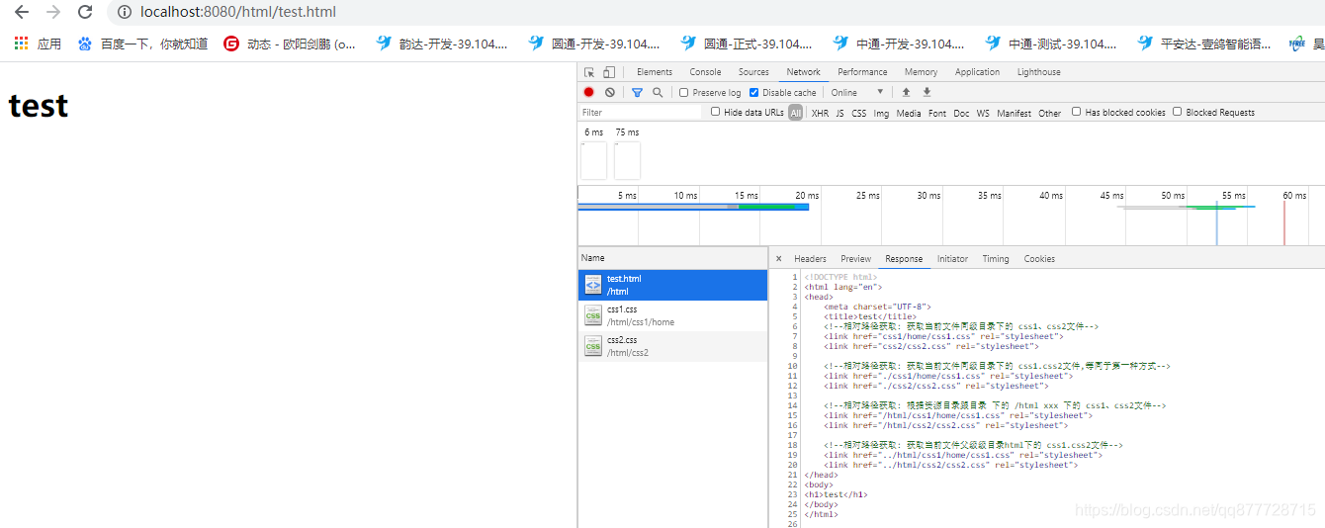The width and height of the screenshot is (1325, 528).
Task: Close the request details pane
Action: pos(778,259)
